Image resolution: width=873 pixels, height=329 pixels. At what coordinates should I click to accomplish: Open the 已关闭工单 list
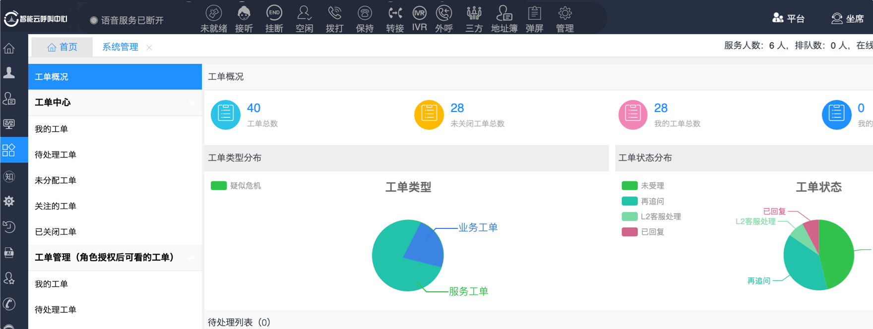[56, 232]
